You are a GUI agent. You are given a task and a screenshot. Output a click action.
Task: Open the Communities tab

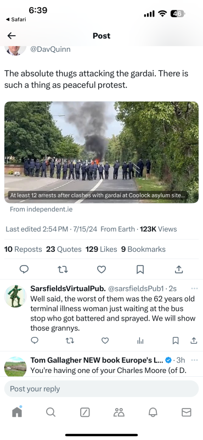[119, 412]
